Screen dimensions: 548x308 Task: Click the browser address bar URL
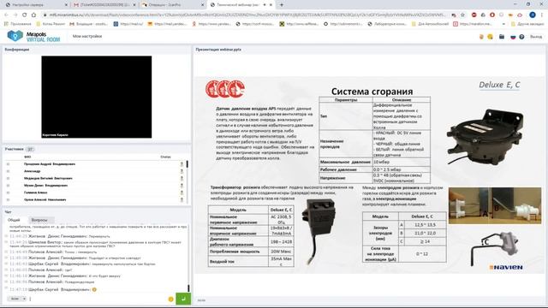[x=247, y=15]
